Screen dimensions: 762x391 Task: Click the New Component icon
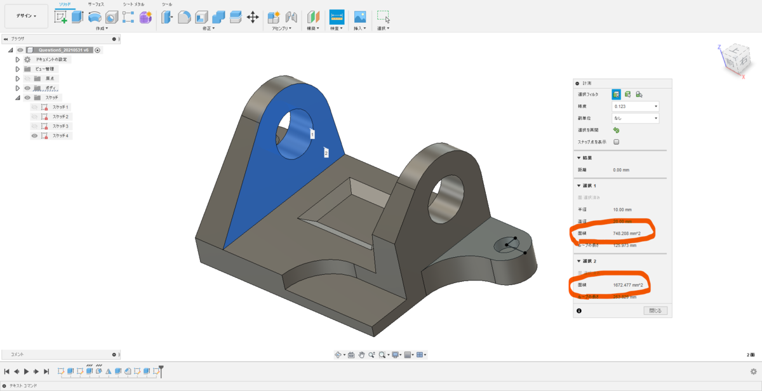274,17
